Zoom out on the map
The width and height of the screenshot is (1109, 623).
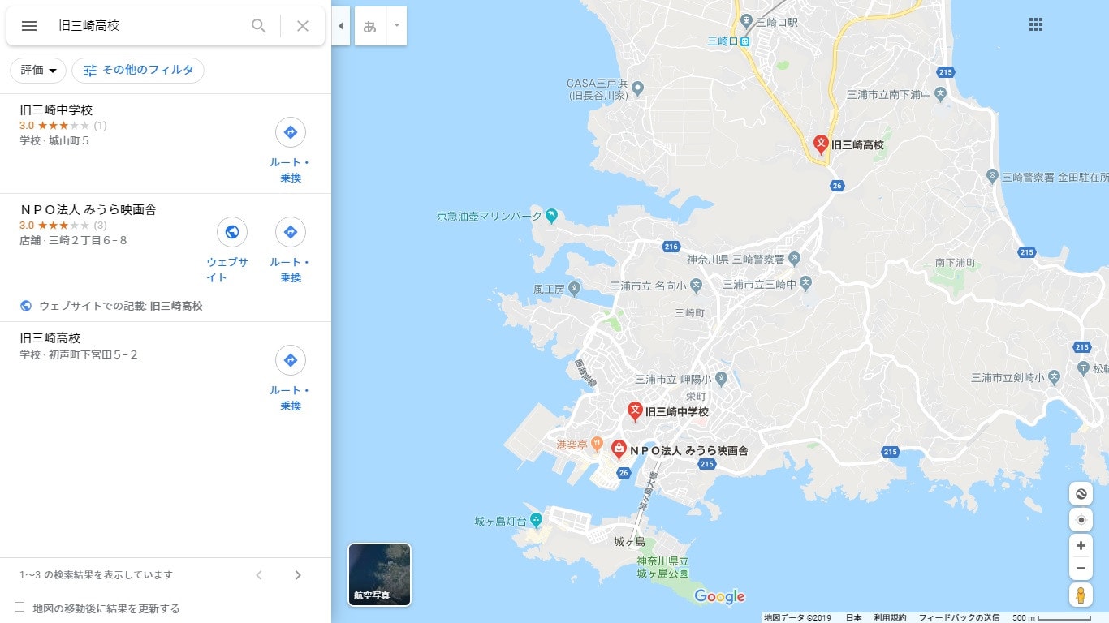[1081, 569]
